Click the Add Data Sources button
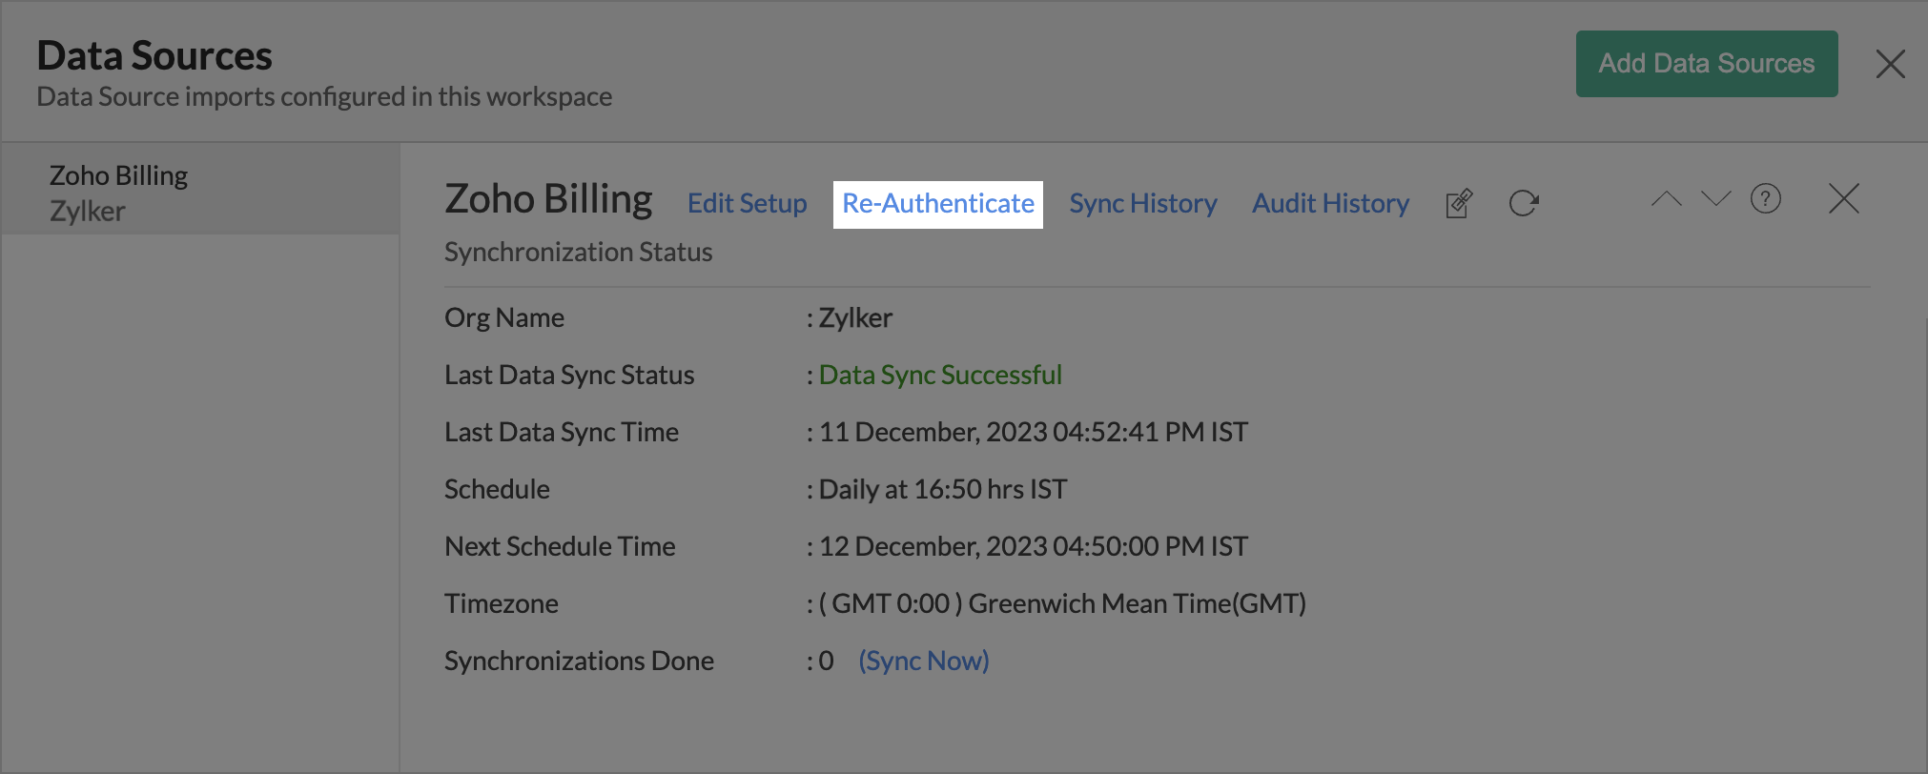This screenshot has width=1928, height=774. click(1706, 64)
